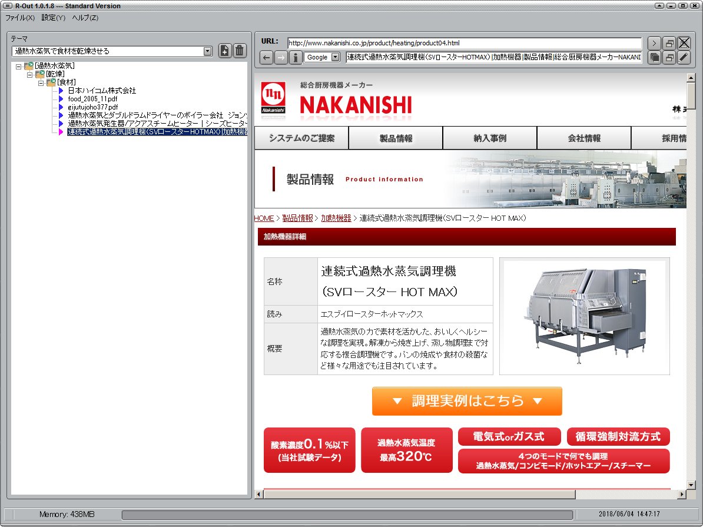The height and width of the screenshot is (527, 703).
Task: Click the [乾燥] folder label
Action: point(55,74)
